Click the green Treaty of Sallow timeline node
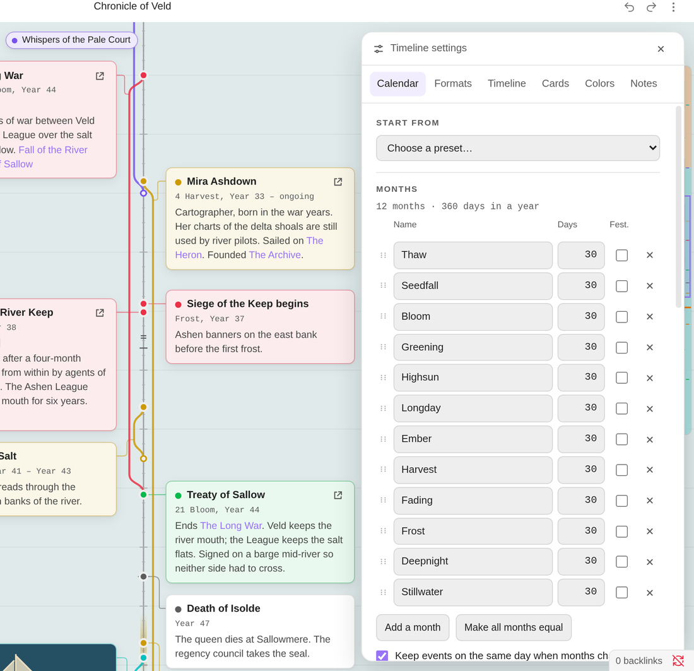This screenshot has width=694, height=671. click(x=143, y=495)
